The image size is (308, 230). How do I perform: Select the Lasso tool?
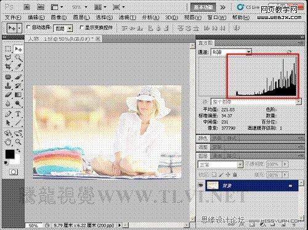[8, 58]
